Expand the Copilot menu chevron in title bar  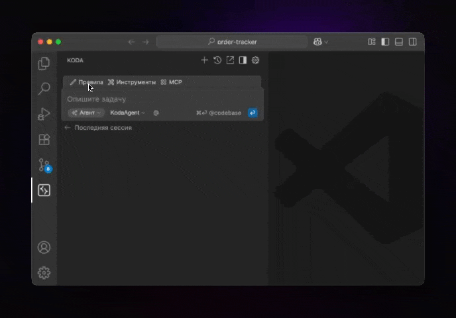tap(326, 42)
